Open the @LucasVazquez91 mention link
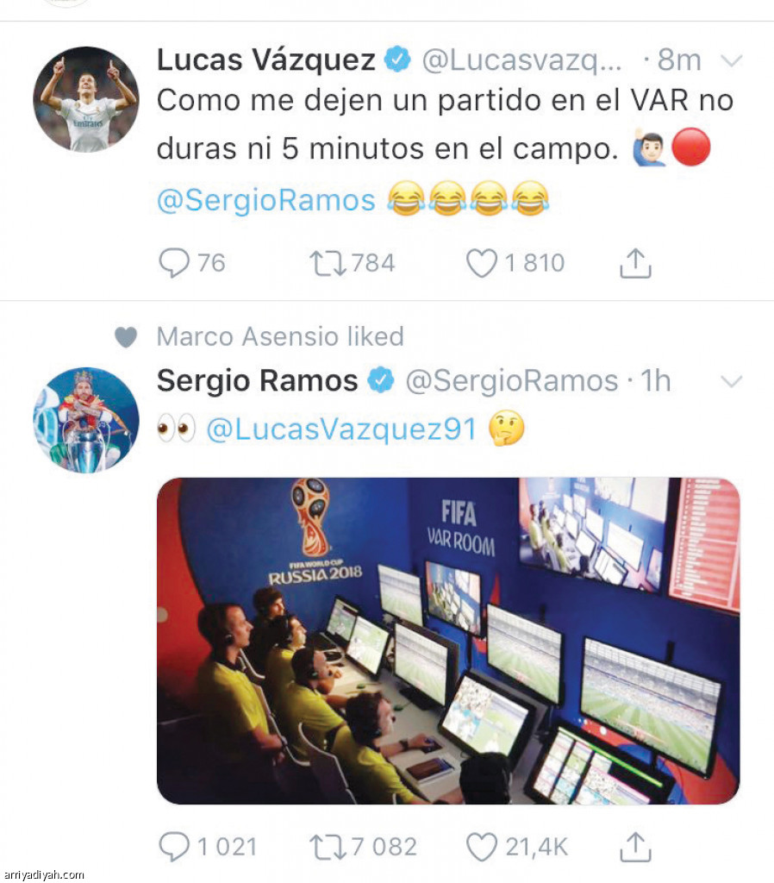Viewport: 774px width, 883px height. (x=342, y=429)
